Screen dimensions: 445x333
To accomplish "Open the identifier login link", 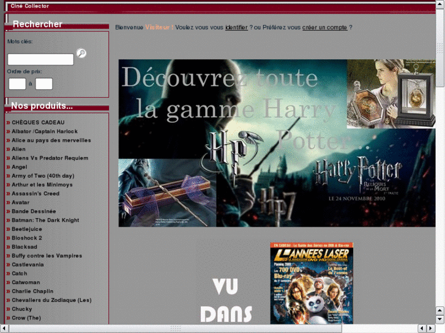I will (236, 27).
